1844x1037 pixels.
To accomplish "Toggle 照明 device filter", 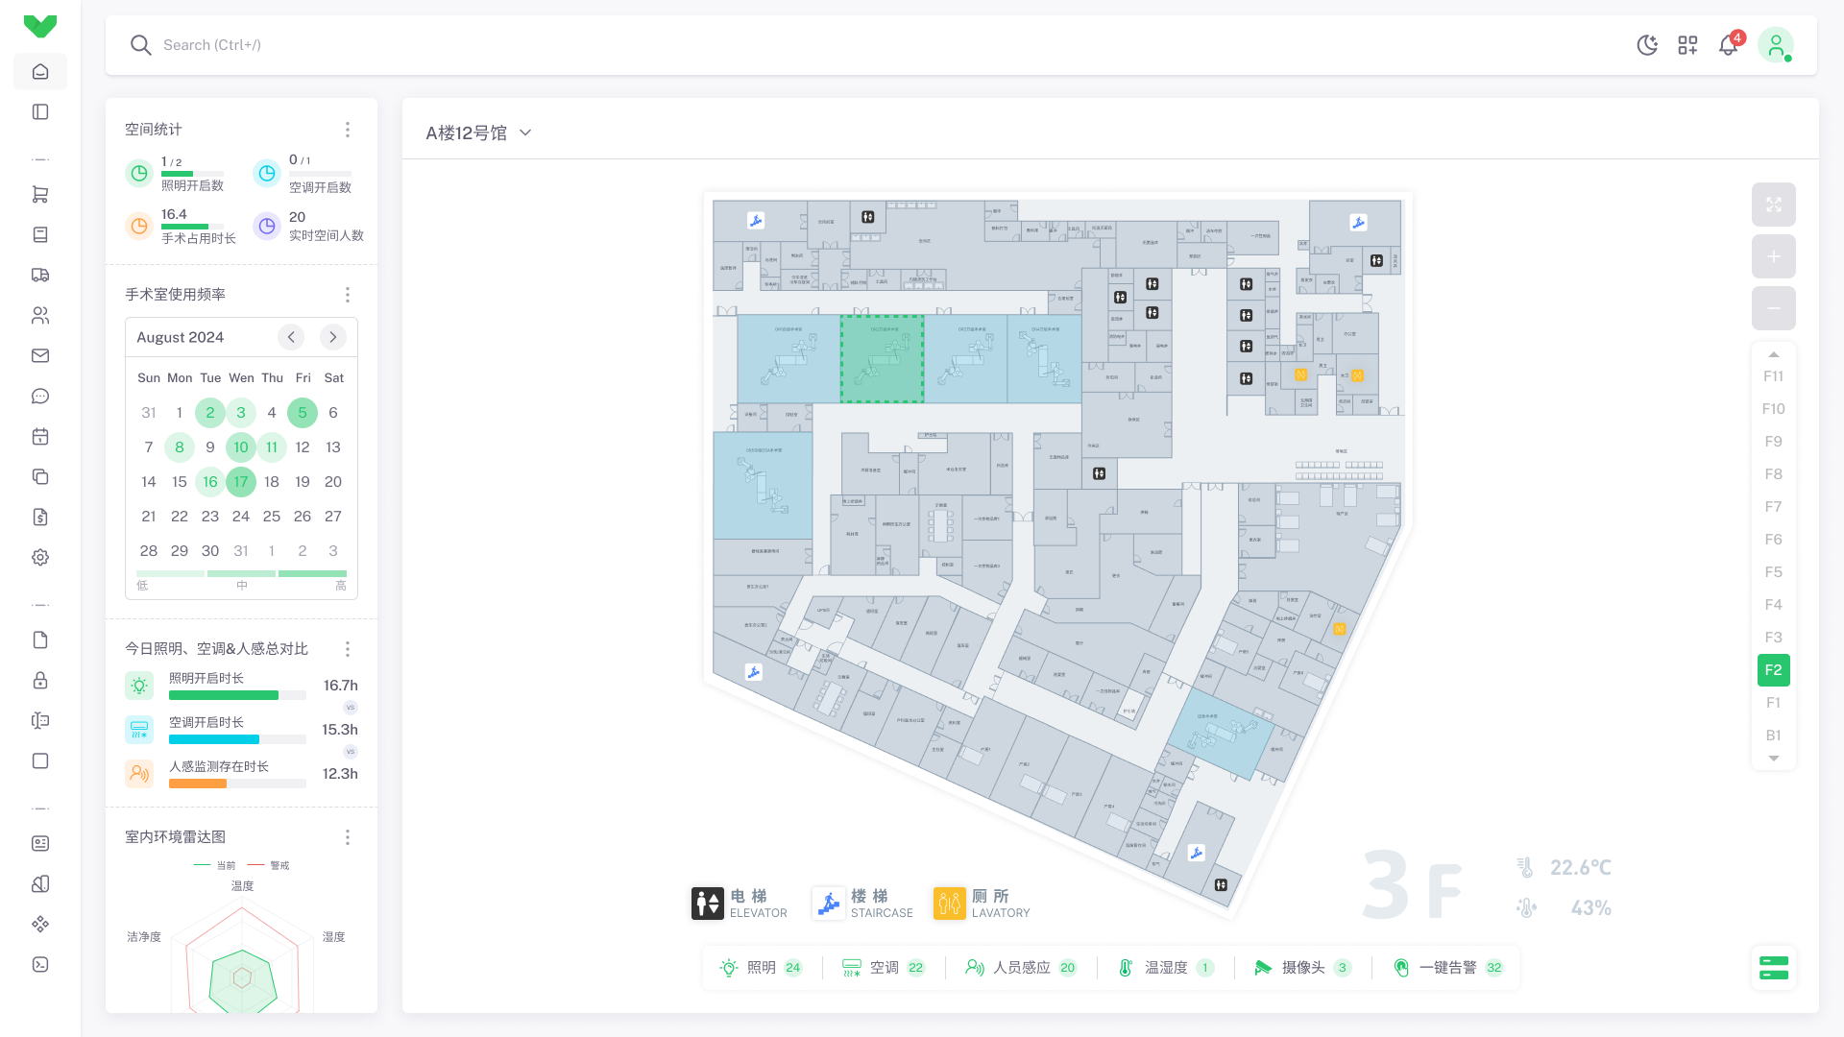I will [x=761, y=968].
